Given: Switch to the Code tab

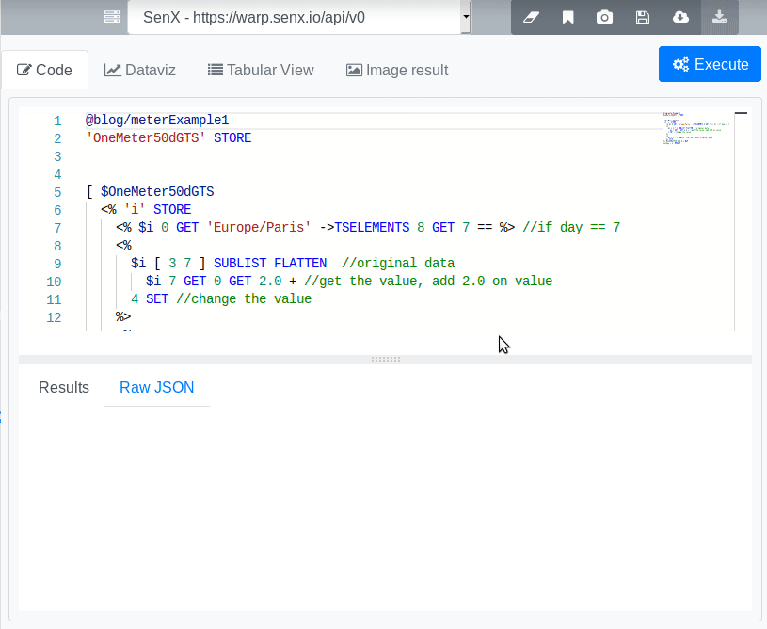Looking at the screenshot, I should pyautogui.click(x=44, y=70).
